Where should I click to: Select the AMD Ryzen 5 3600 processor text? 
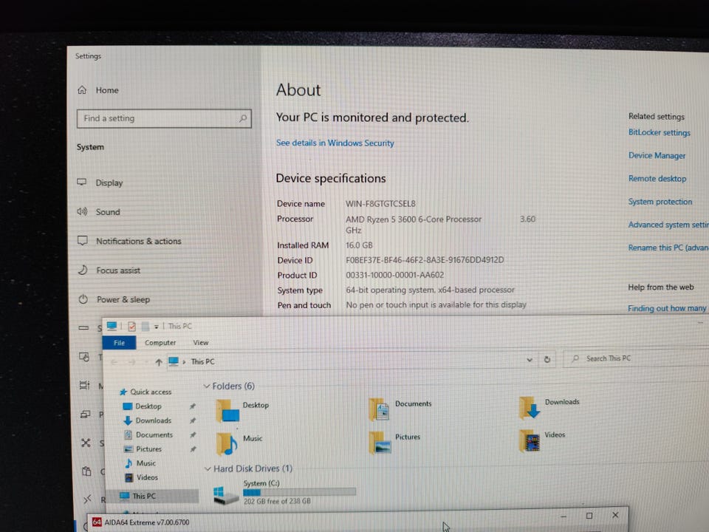click(x=414, y=219)
